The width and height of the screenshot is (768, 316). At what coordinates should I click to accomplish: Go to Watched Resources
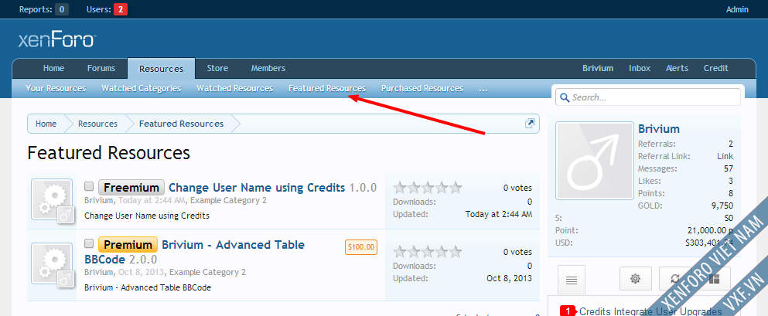[x=234, y=89]
